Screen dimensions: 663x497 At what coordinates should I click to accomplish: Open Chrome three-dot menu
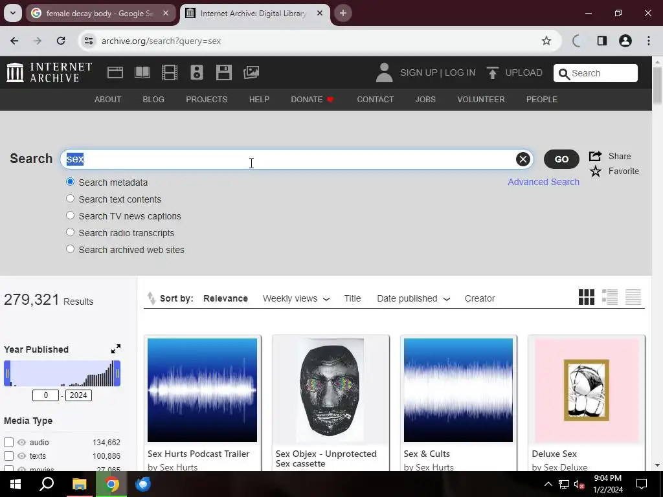(x=649, y=41)
